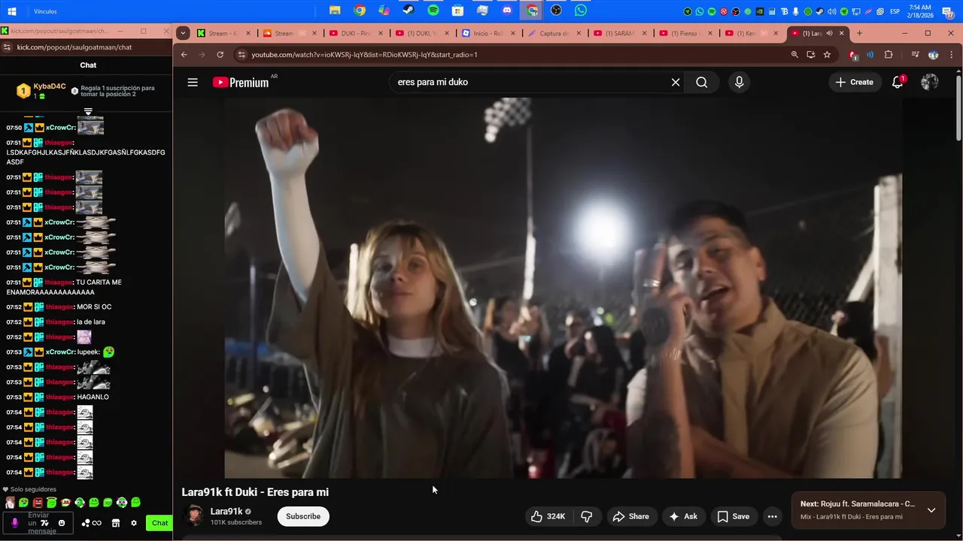Expand the Next up playlist panel
The height and width of the screenshot is (541, 963).
pos(931,510)
